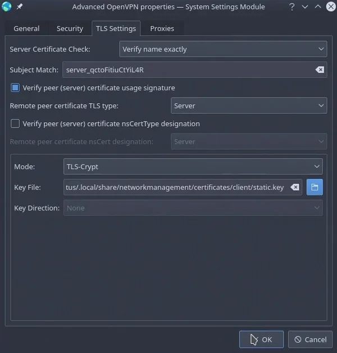Switch to the Security tab

coord(70,29)
